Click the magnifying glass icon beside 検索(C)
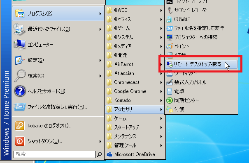Viewport: 249px width, 163px height. click(20, 75)
